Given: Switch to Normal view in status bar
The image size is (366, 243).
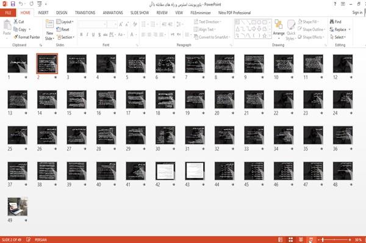Looking at the screenshot, I should pyautogui.click(x=281, y=239).
